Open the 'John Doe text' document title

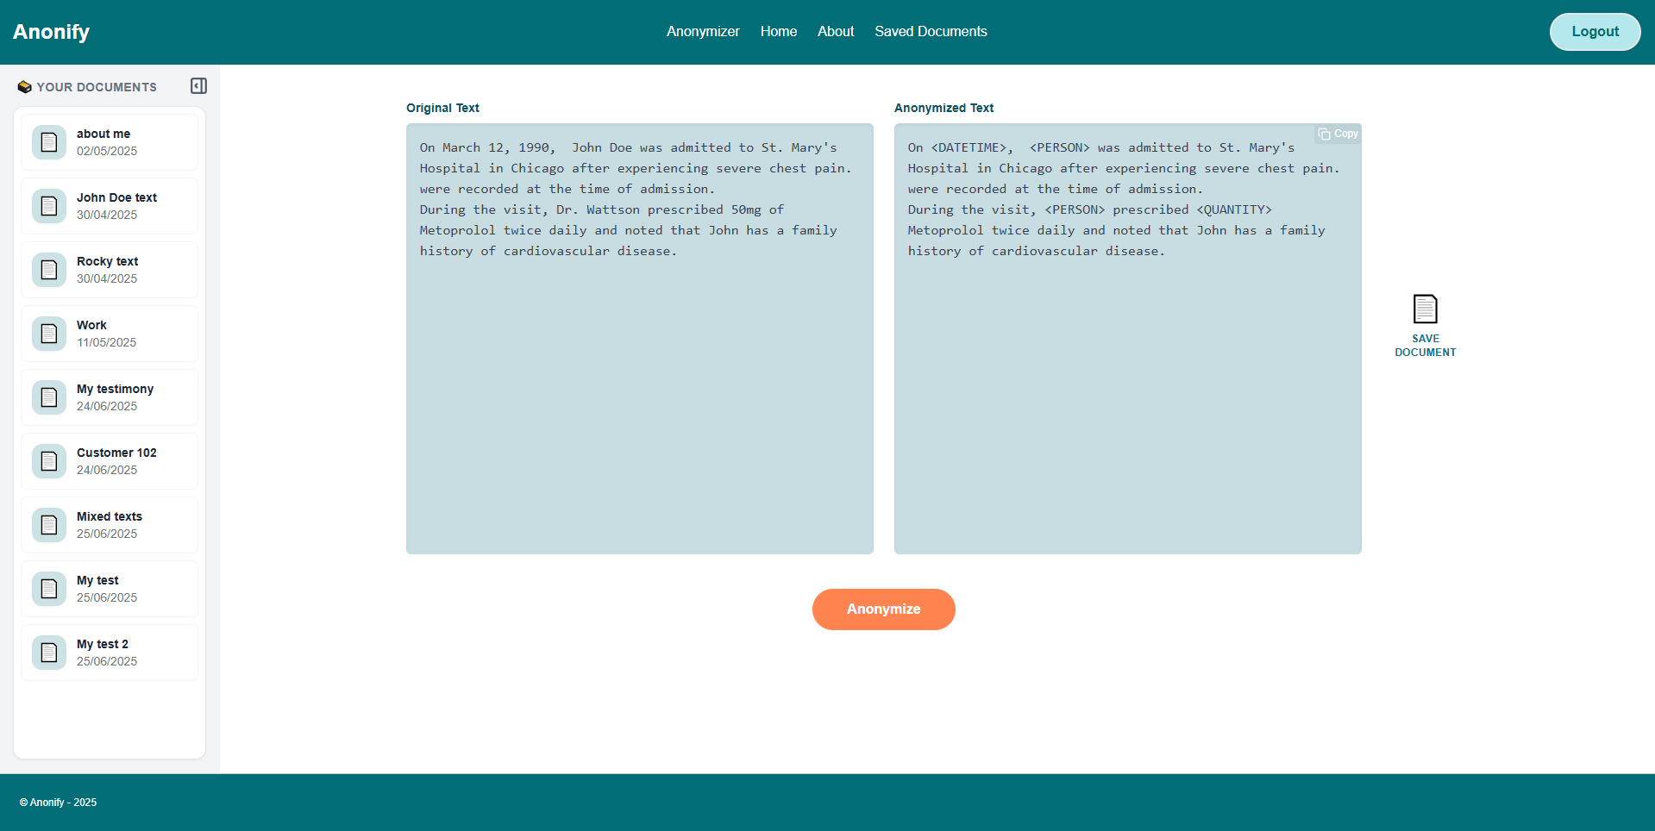(116, 197)
